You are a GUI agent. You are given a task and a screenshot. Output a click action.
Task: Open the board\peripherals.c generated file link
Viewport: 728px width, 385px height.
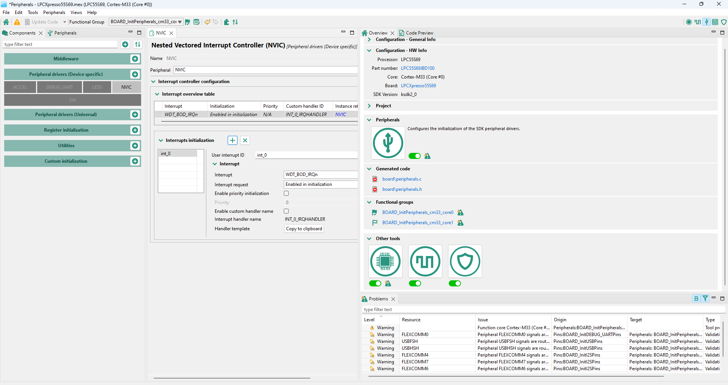coord(402,179)
